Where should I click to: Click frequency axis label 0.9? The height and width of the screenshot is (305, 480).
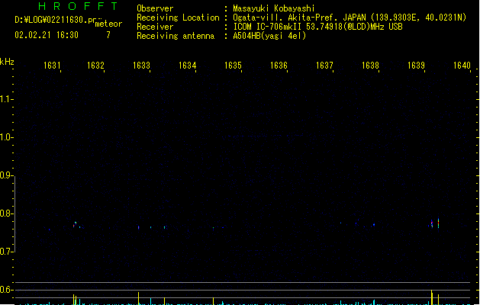tap(6, 175)
